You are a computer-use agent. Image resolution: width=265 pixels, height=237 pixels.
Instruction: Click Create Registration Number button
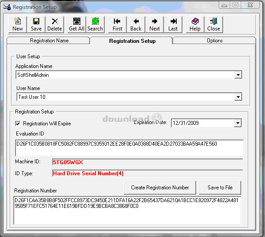[x=160, y=188]
